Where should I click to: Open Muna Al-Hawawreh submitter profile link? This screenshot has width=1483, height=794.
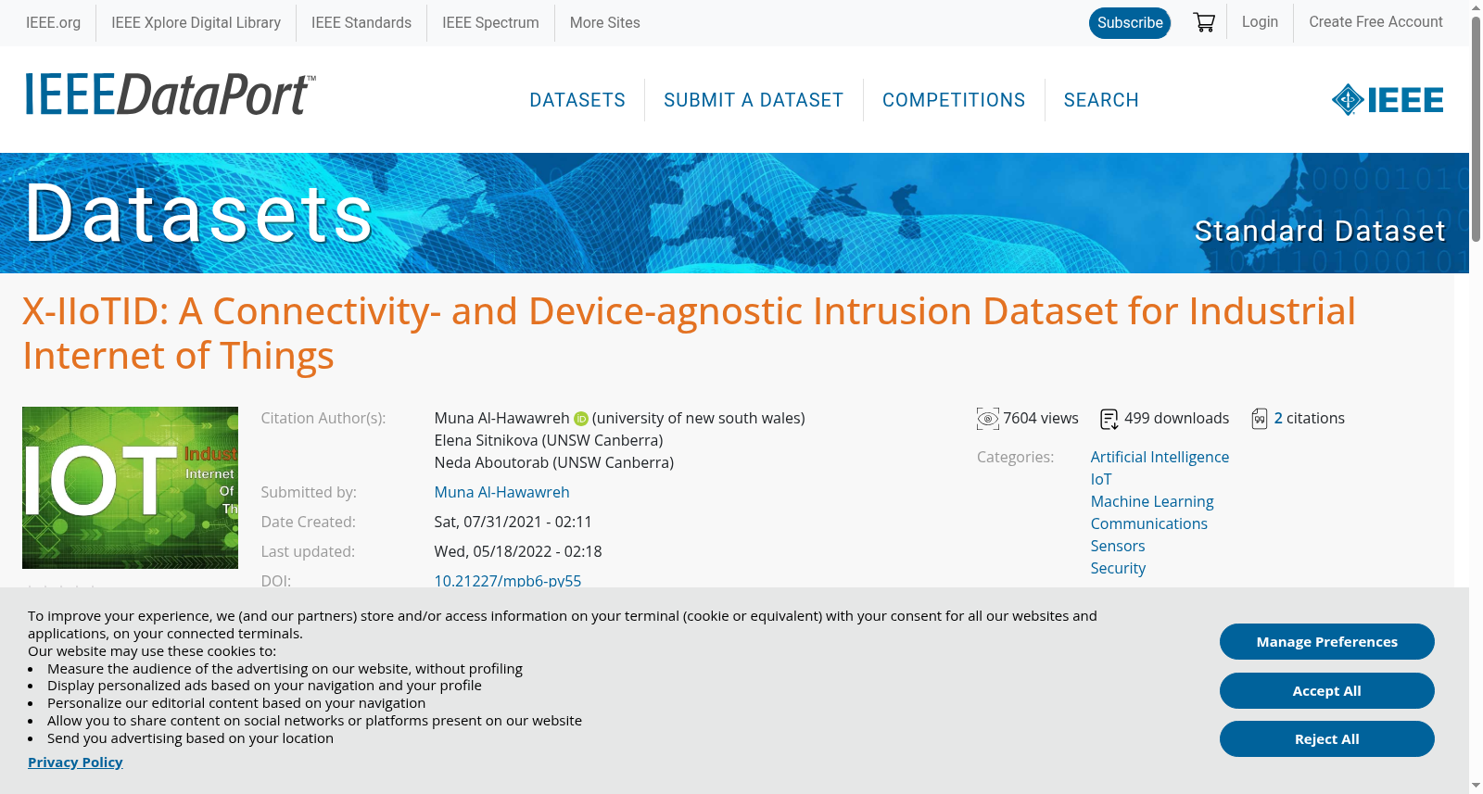tap(501, 493)
